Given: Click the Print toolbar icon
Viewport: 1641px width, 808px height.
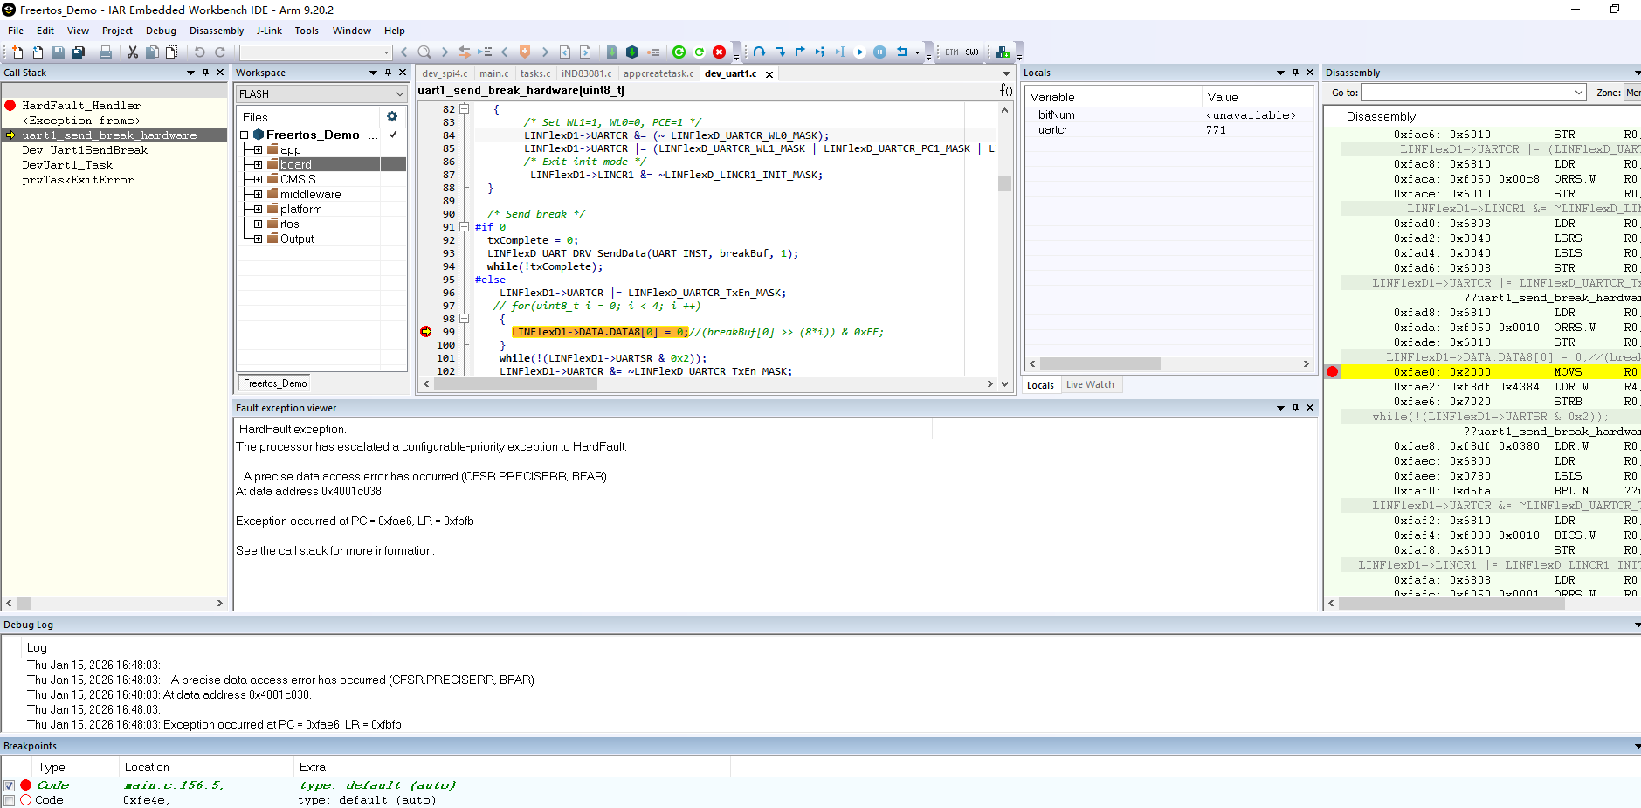Looking at the screenshot, I should (x=106, y=52).
